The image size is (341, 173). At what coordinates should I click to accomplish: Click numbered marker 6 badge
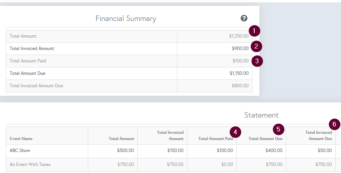(334, 125)
